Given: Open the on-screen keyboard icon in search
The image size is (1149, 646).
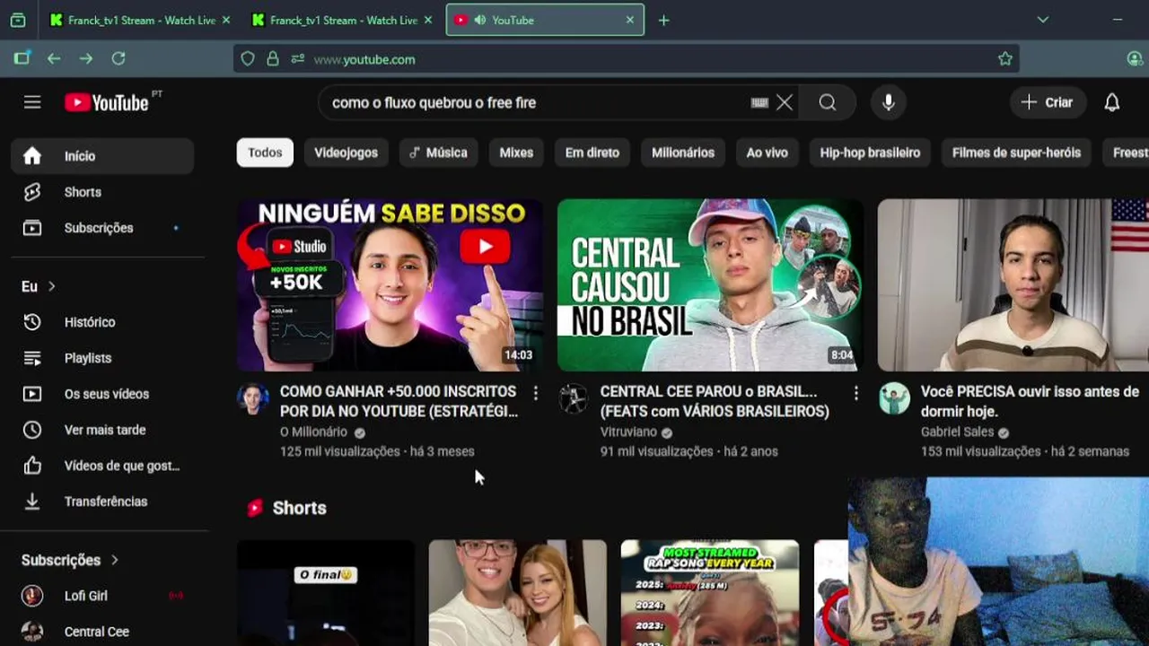Looking at the screenshot, I should coord(759,102).
